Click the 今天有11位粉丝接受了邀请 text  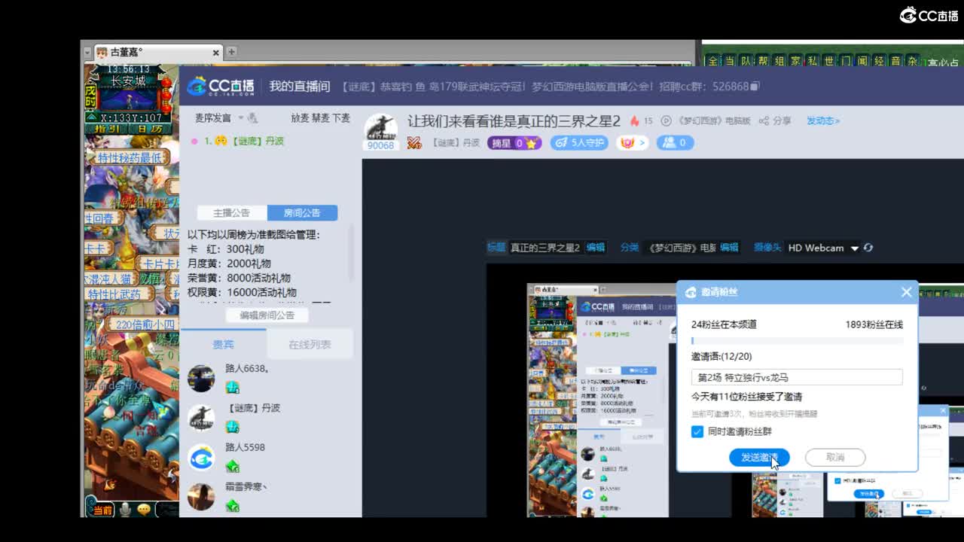pos(746,396)
